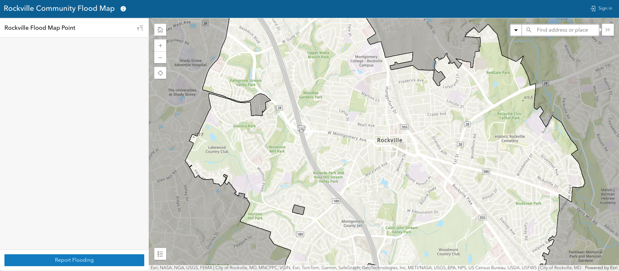Collapse the search bar with double chevron
This screenshot has height=271, width=619.
click(x=607, y=30)
